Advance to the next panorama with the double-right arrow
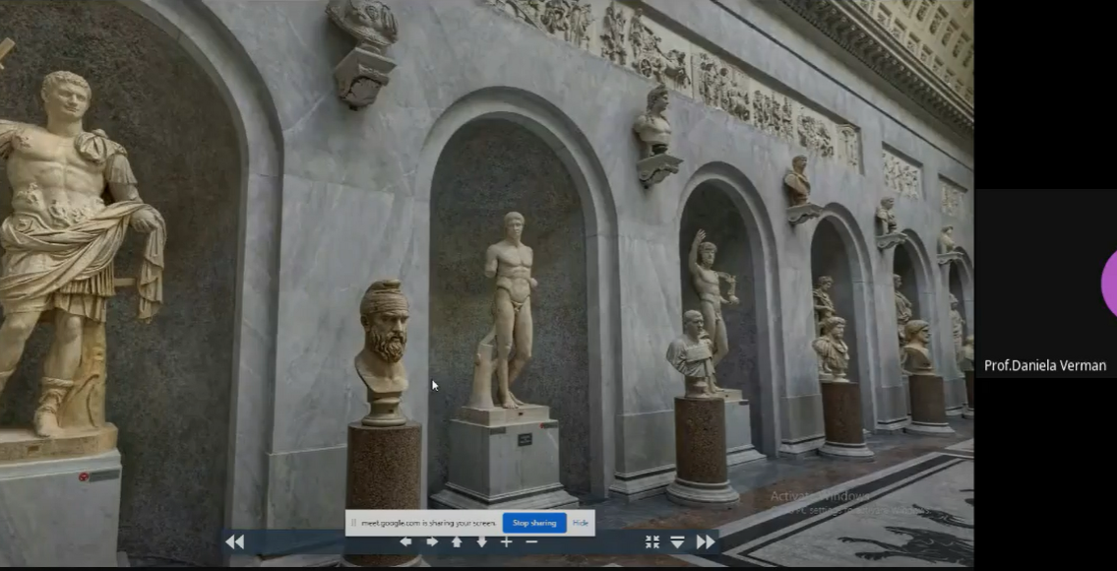 tap(706, 541)
